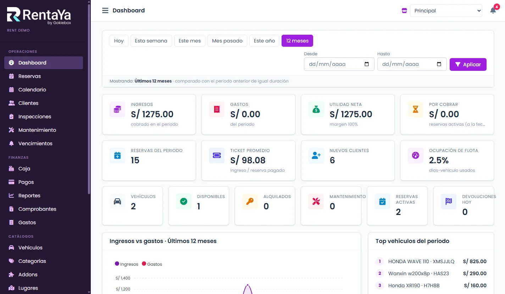Click the Ocupación de Flota gauge icon
Screen dimensions: 505x294
416,156
